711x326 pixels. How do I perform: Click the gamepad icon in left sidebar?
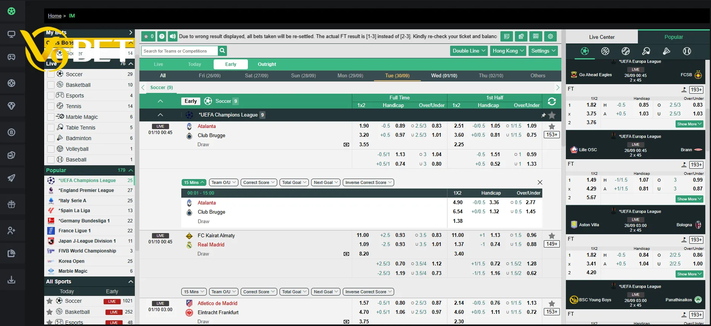tap(11, 57)
